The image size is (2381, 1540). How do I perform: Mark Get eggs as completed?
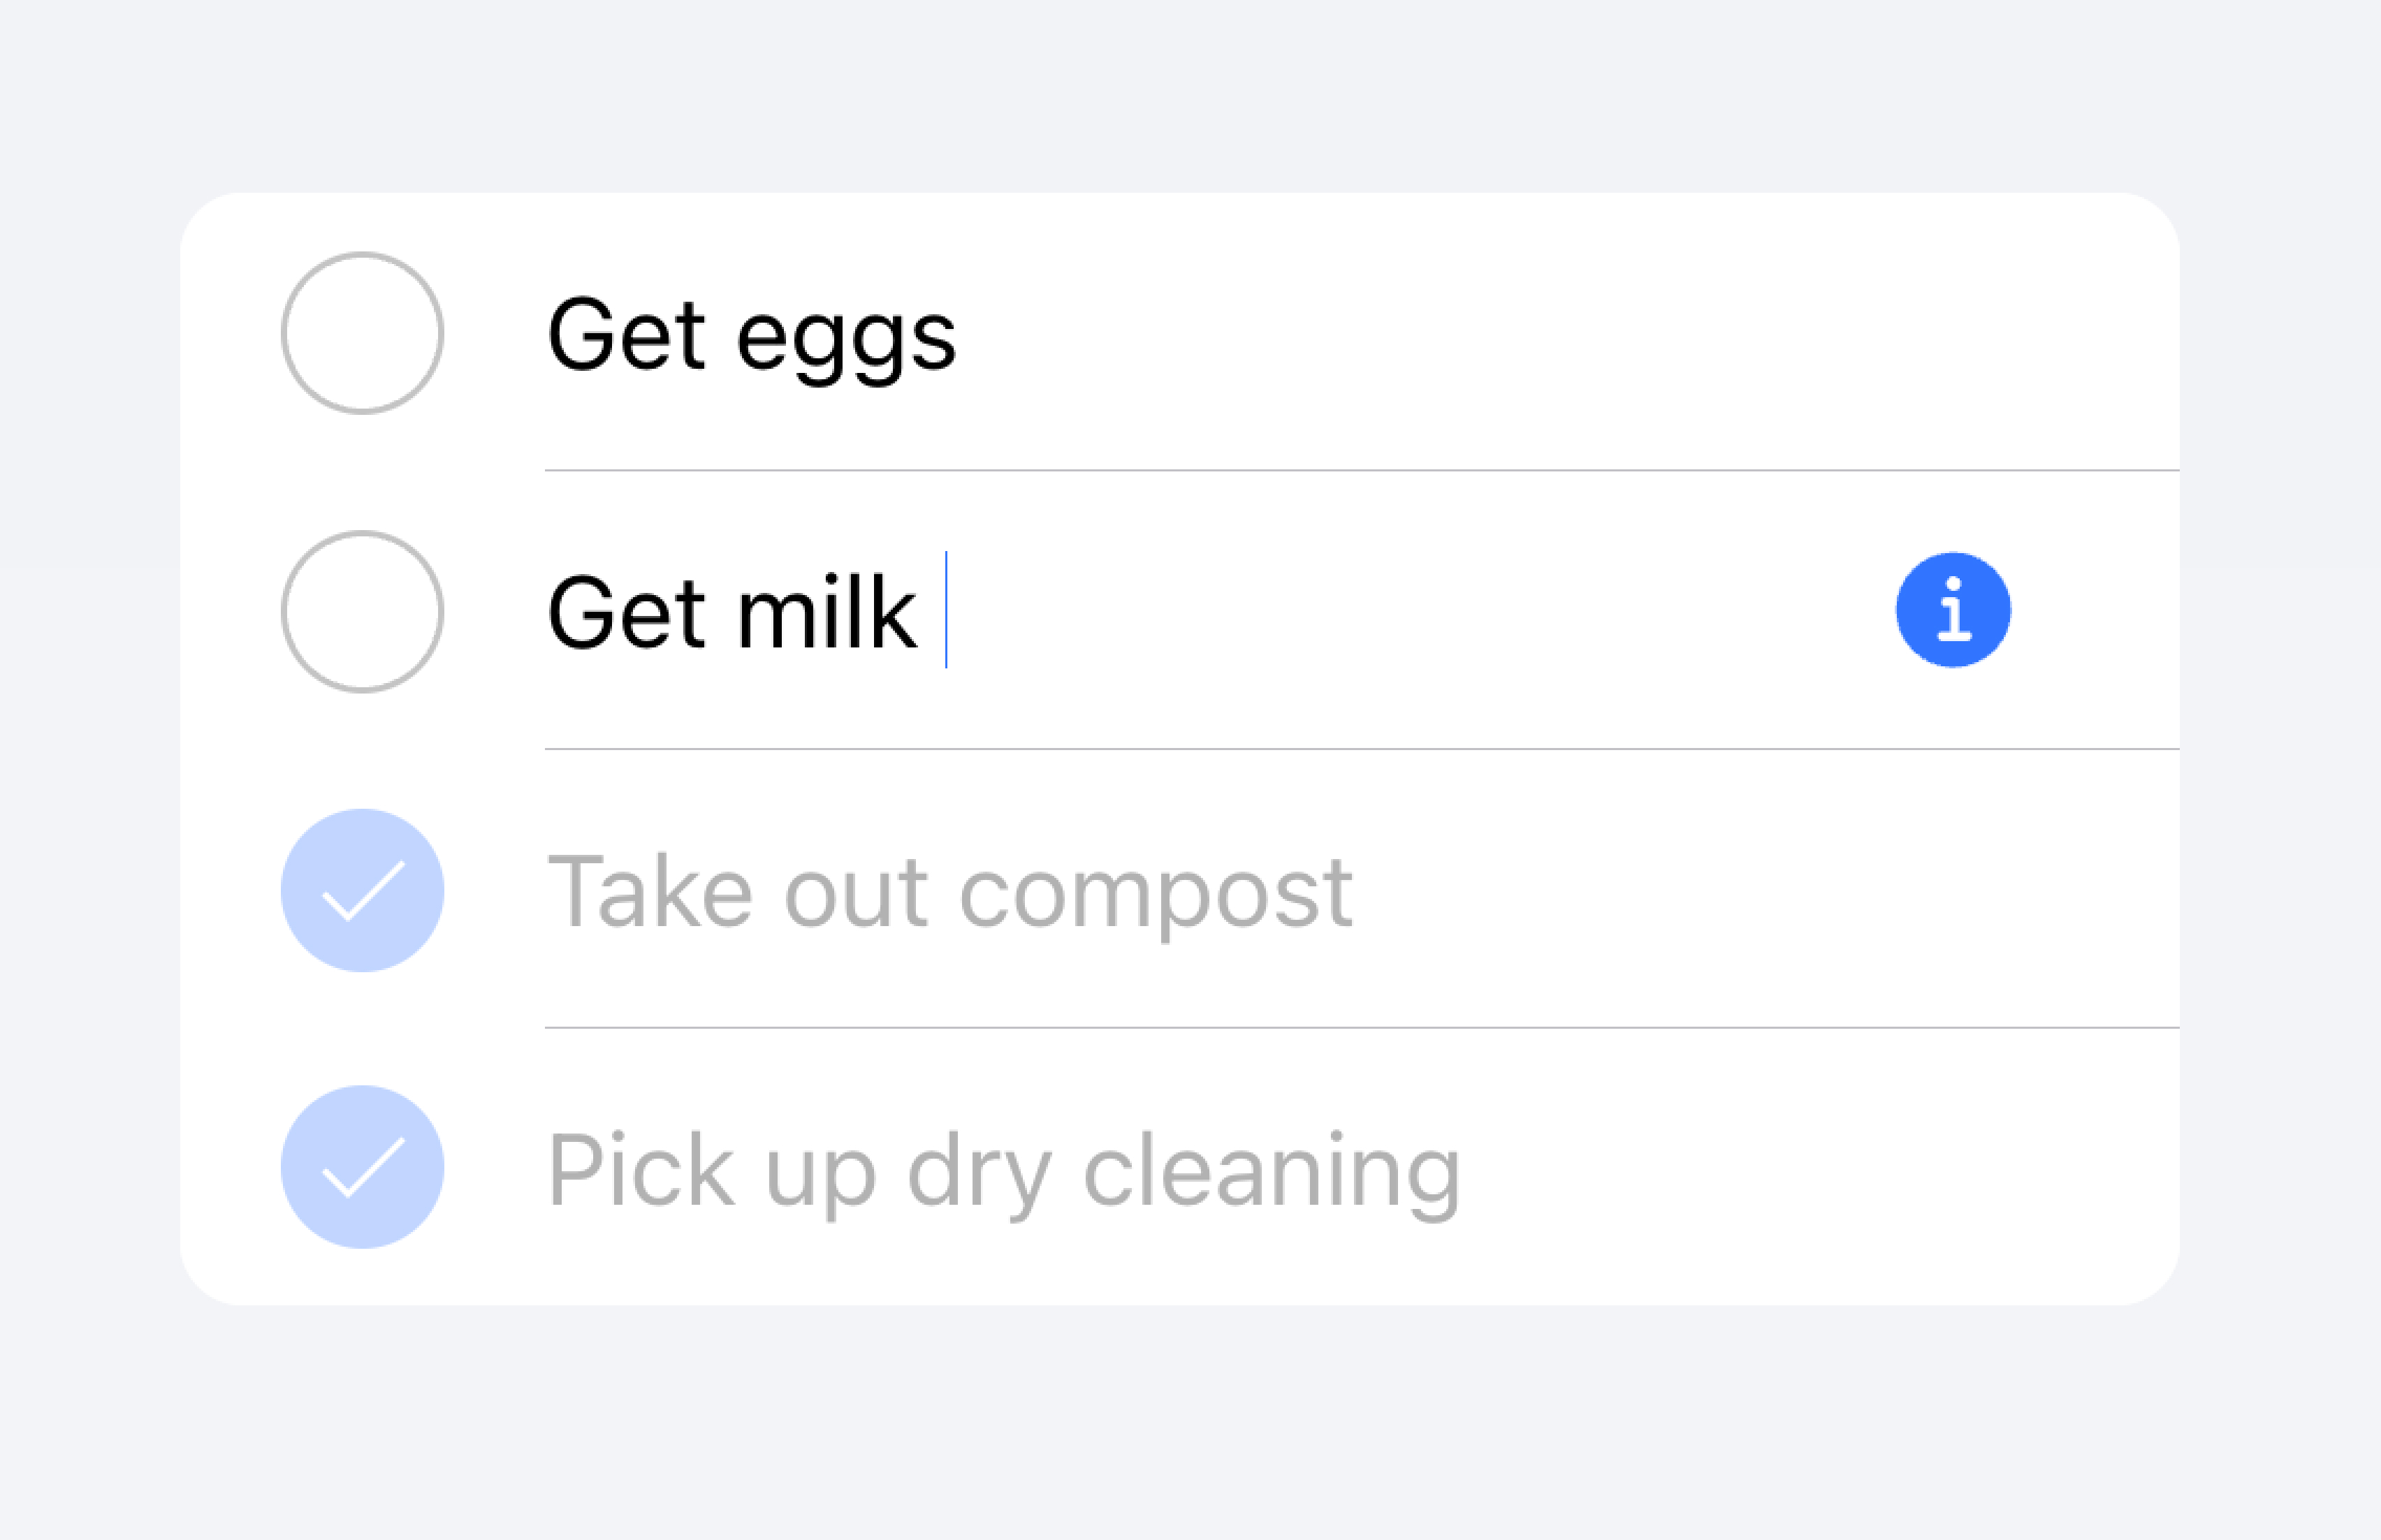(x=362, y=333)
